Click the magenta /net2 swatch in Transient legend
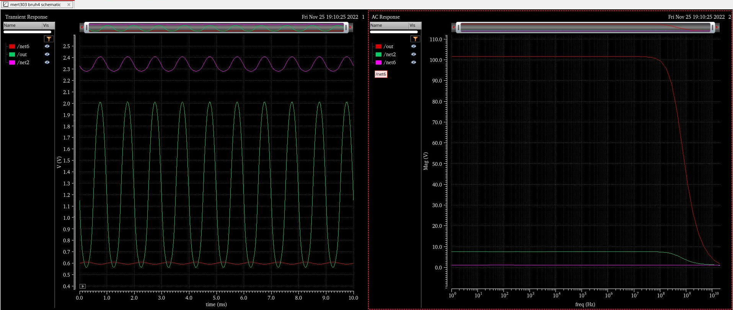 12,62
